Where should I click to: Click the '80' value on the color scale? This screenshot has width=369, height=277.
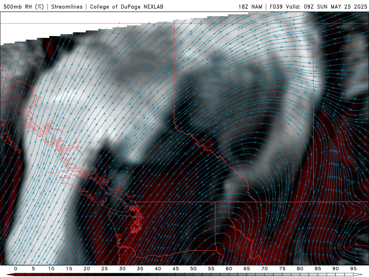tap(300, 269)
